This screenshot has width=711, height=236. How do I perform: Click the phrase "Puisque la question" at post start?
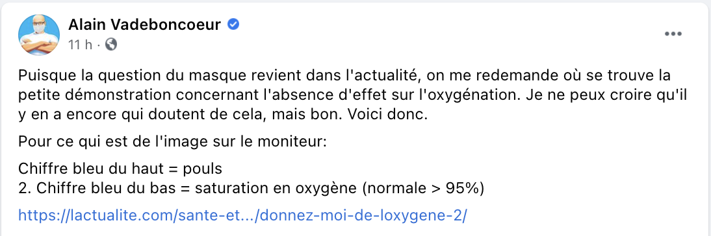pyautogui.click(x=81, y=74)
